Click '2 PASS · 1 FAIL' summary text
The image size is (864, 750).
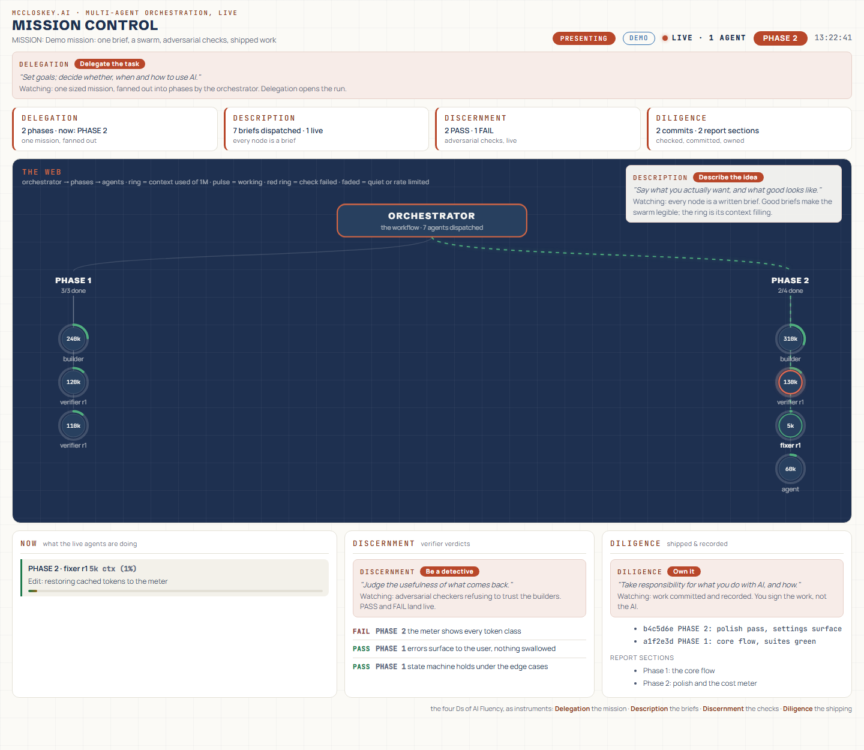(x=469, y=131)
